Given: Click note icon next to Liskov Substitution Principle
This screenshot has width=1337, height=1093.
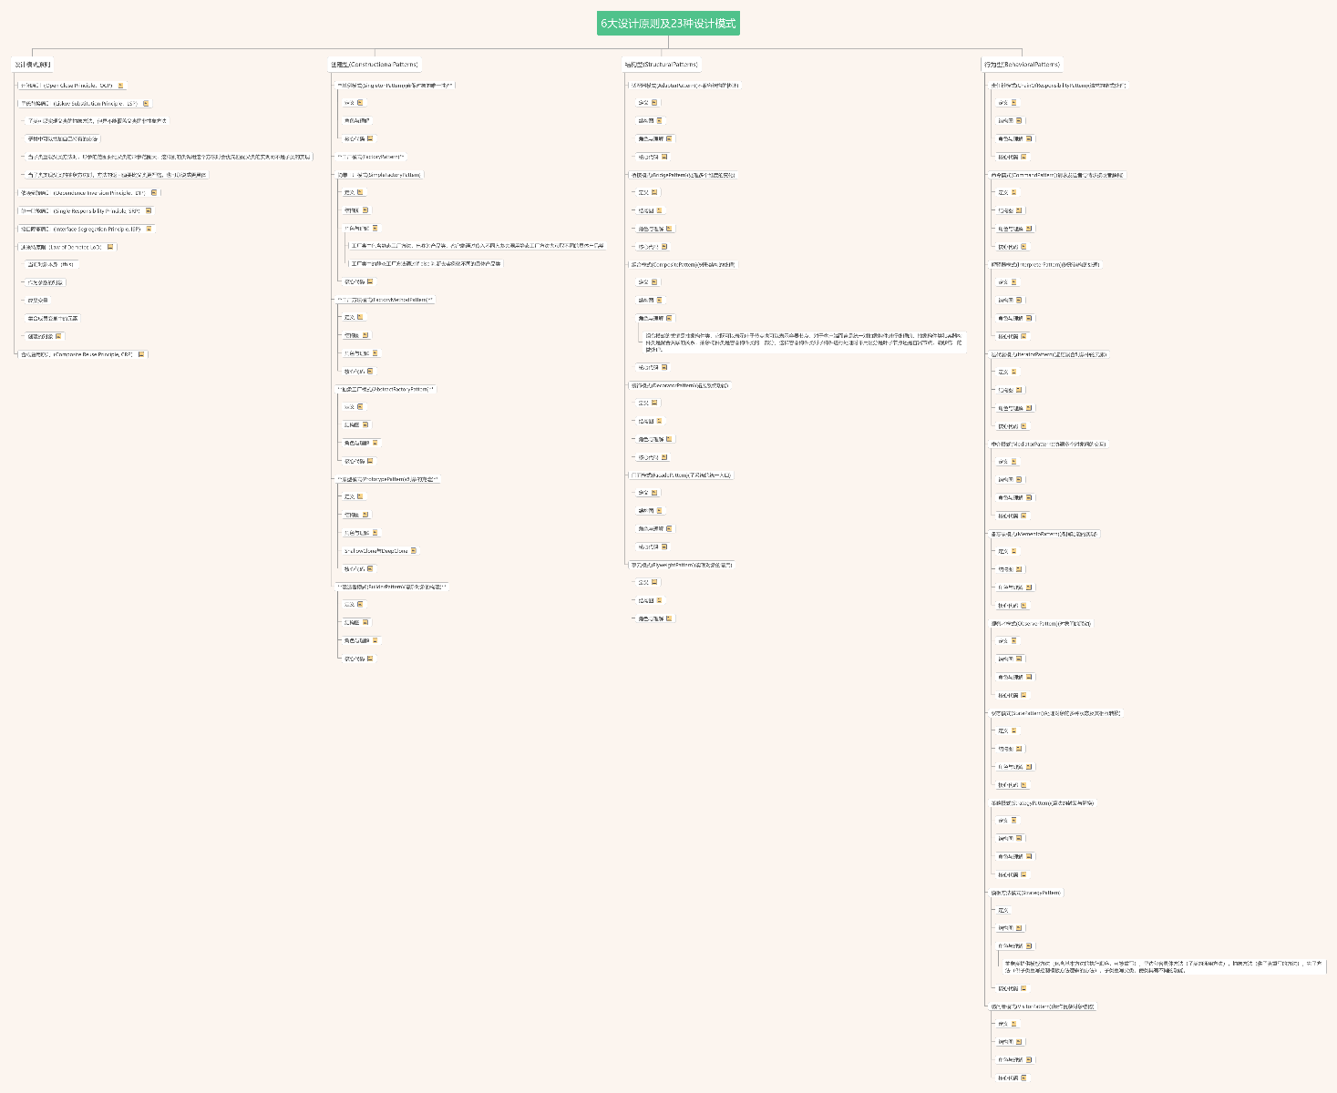Looking at the screenshot, I should click(146, 104).
